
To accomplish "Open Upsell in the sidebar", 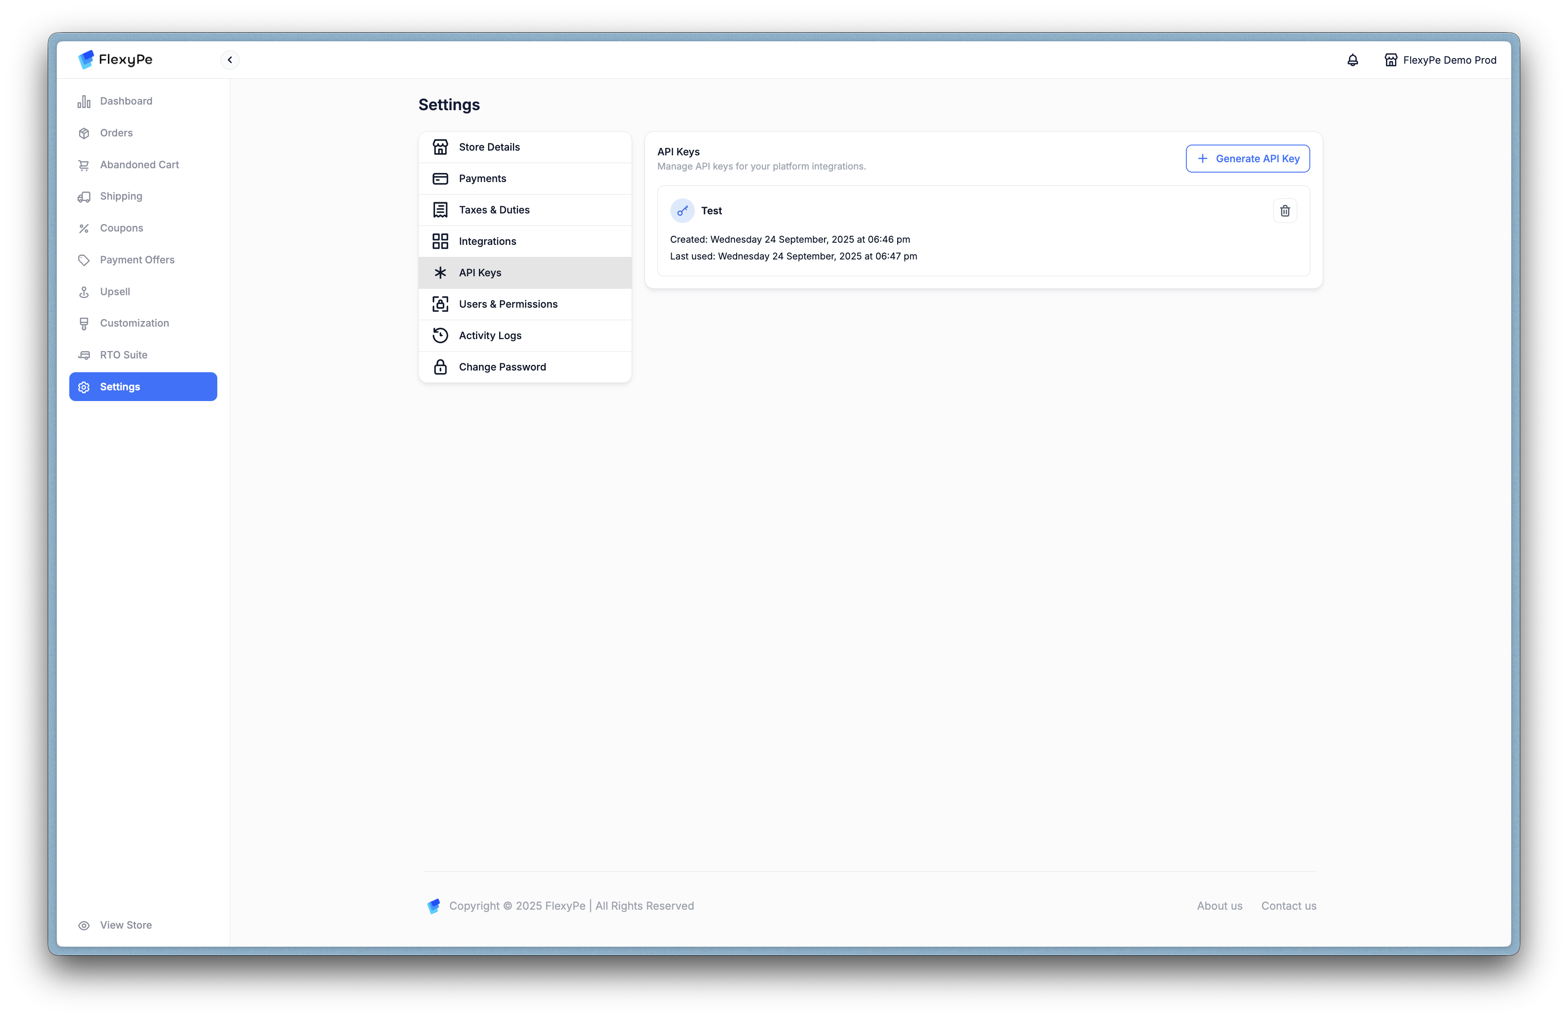I will [x=114, y=292].
